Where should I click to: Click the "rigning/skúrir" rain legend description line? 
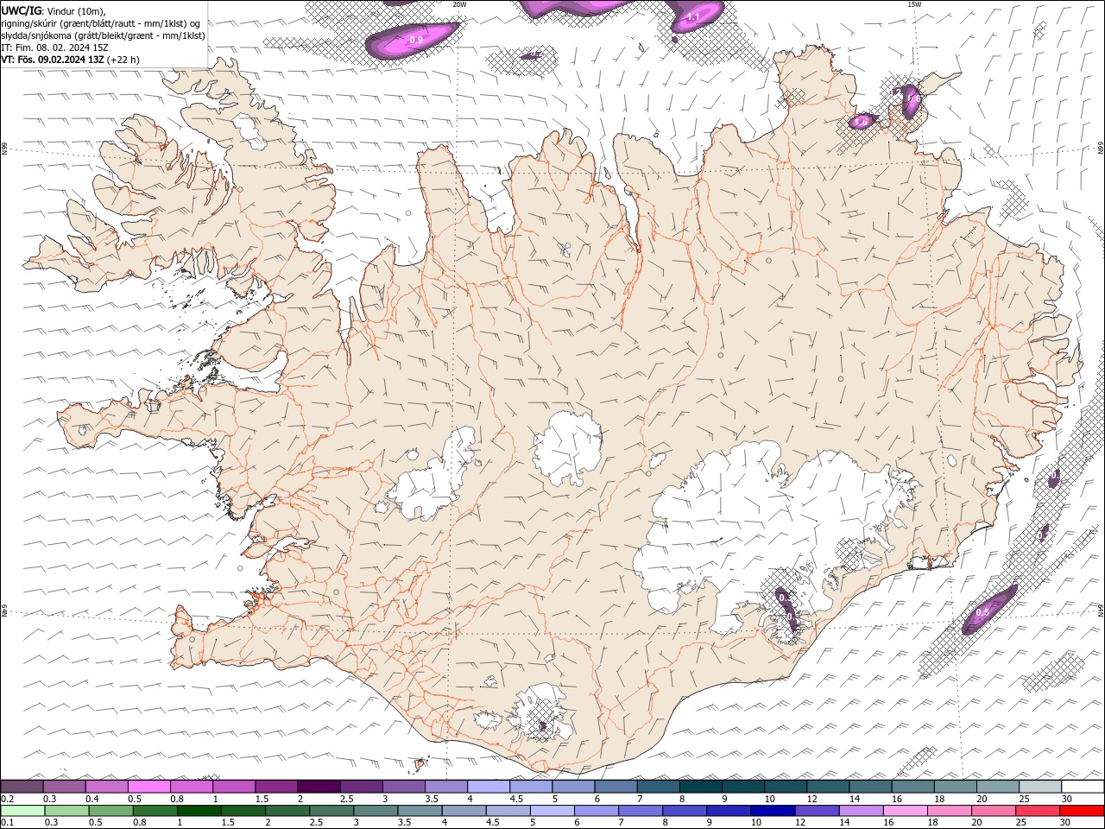click(x=102, y=23)
